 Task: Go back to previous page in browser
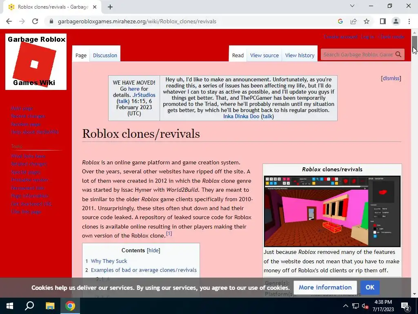9,21
